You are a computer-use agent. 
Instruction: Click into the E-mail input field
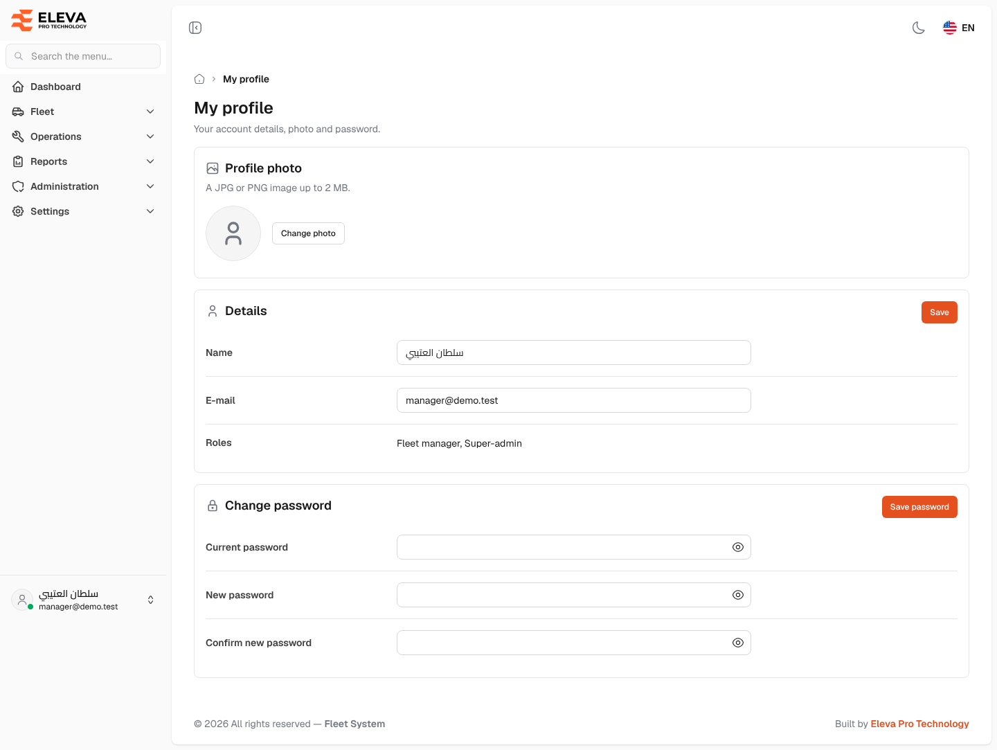[574, 400]
